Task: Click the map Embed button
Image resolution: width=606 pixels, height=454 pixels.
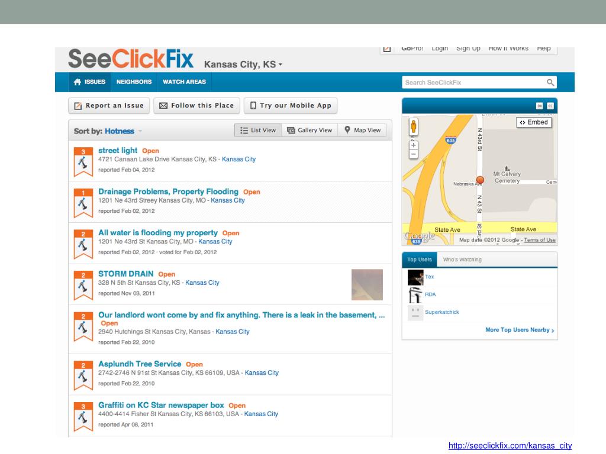Action: [534, 122]
